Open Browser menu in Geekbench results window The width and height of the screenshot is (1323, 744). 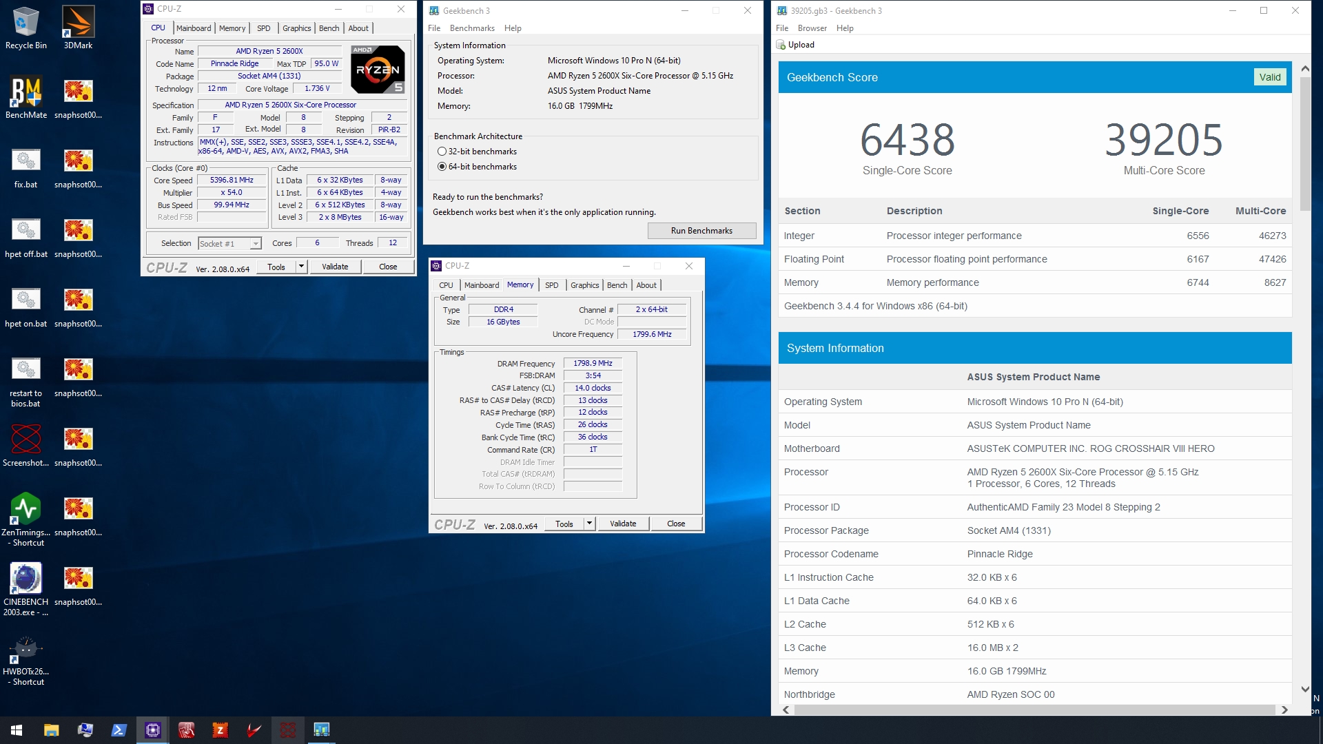tap(812, 28)
